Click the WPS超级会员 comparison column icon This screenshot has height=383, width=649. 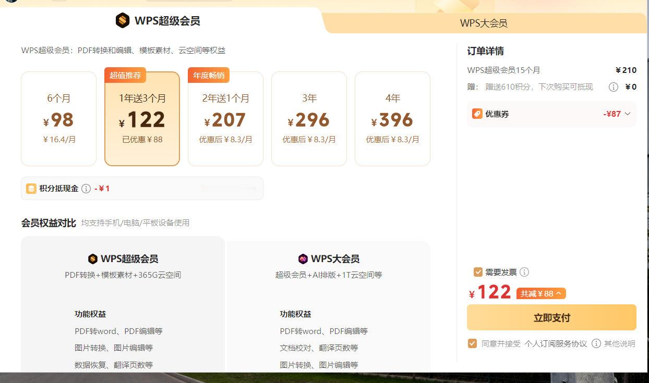click(x=93, y=259)
